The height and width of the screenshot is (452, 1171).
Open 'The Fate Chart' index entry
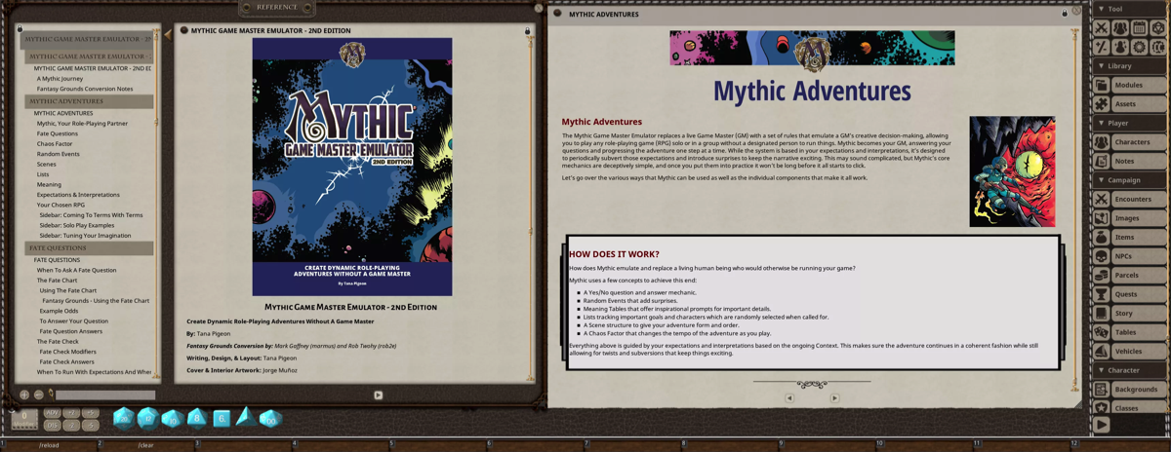coord(57,281)
